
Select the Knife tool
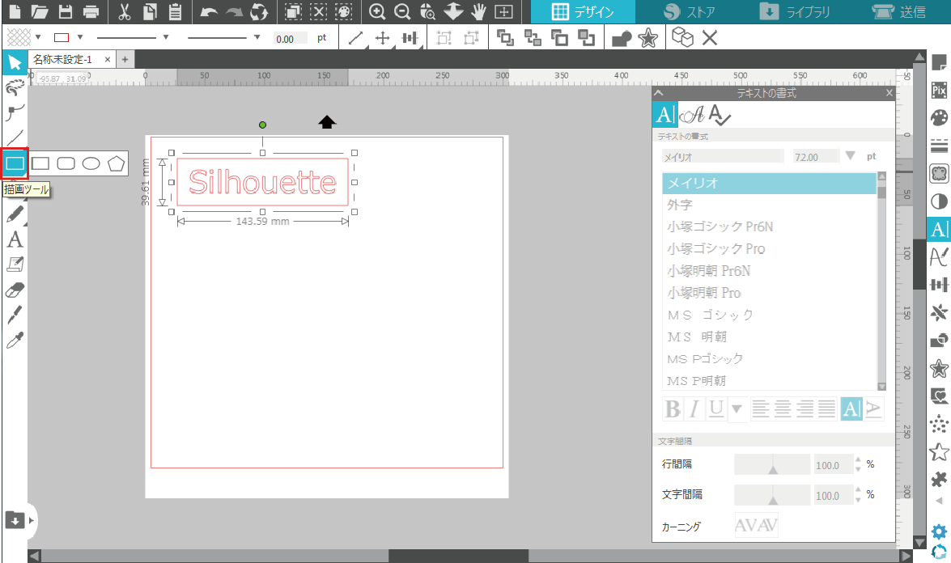(15, 315)
